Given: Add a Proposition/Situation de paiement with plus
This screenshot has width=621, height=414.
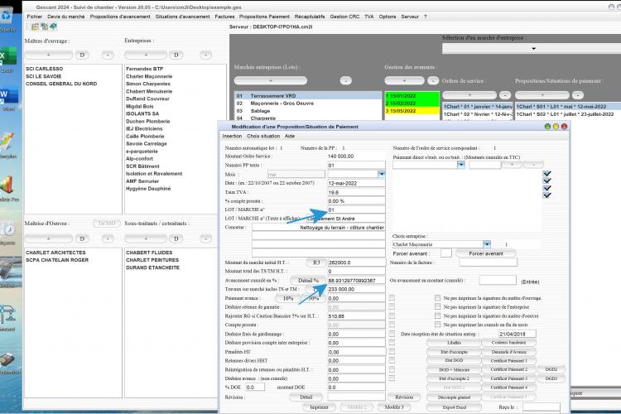Looking at the screenshot, I should (x=542, y=95).
